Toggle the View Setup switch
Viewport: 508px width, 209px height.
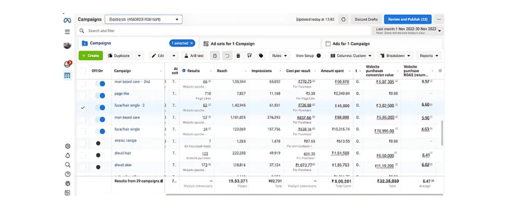(x=318, y=56)
